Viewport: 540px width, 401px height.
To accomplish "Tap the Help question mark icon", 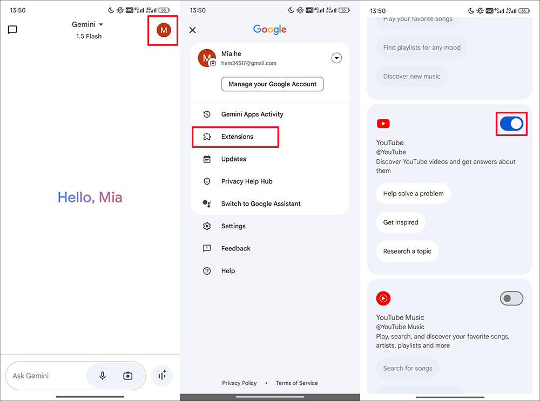I will click(207, 271).
